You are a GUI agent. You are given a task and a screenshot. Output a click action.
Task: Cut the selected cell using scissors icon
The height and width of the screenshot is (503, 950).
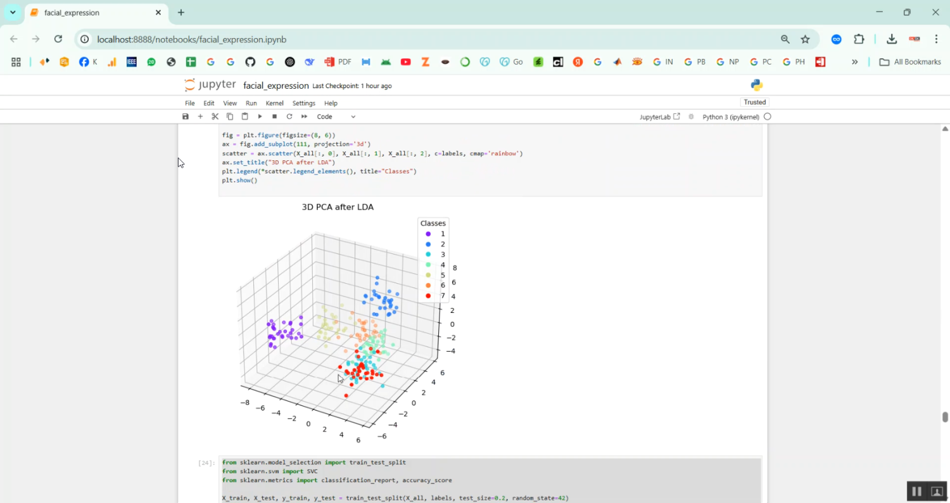point(215,117)
